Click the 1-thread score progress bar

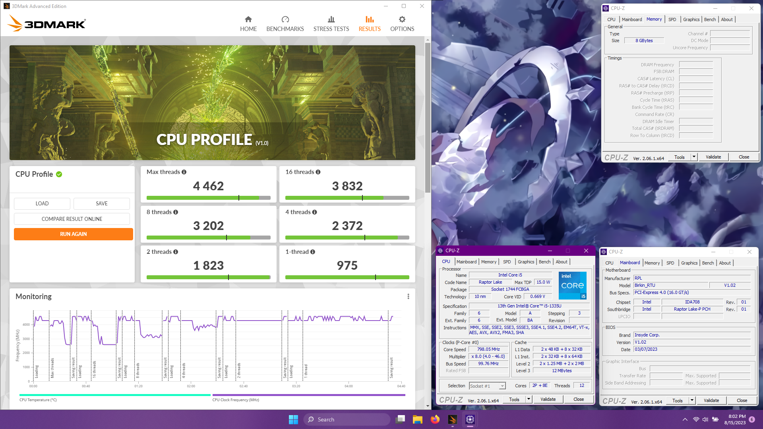[x=347, y=277]
